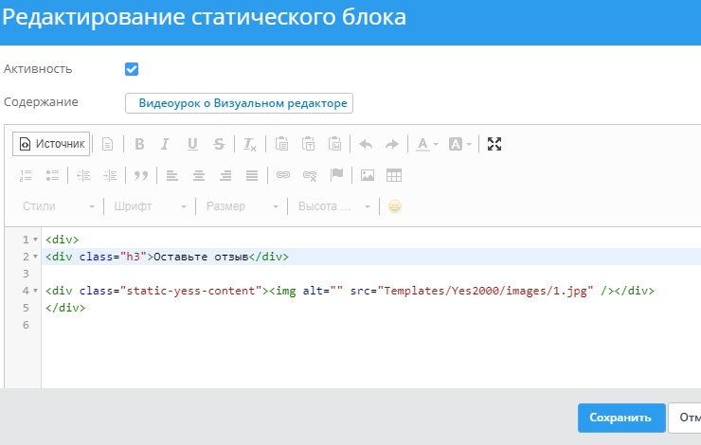Click the insert link icon
This screenshot has height=445, width=701.
282,175
